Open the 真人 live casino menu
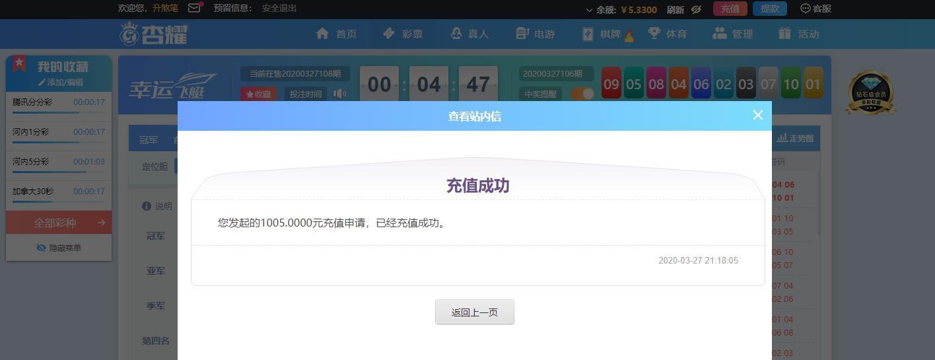The height and width of the screenshot is (360, 935). click(x=469, y=34)
